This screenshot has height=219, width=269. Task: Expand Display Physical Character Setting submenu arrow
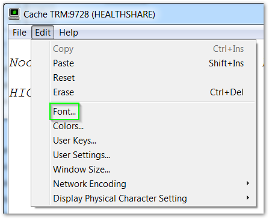pos(248,198)
